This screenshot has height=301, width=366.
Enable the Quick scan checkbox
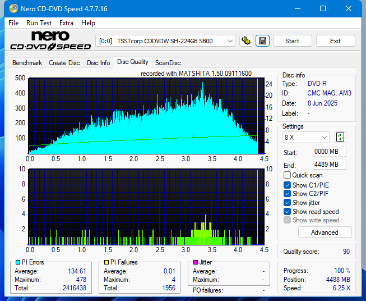(x=288, y=175)
